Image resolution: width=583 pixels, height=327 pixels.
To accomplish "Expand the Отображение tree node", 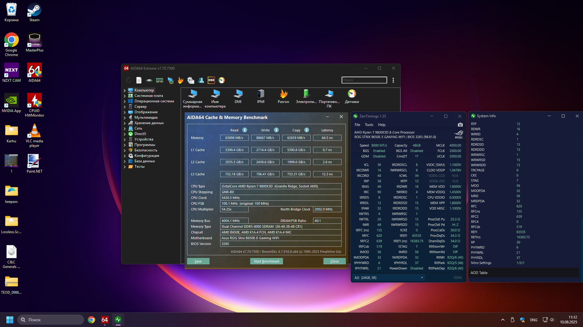I will [124, 112].
